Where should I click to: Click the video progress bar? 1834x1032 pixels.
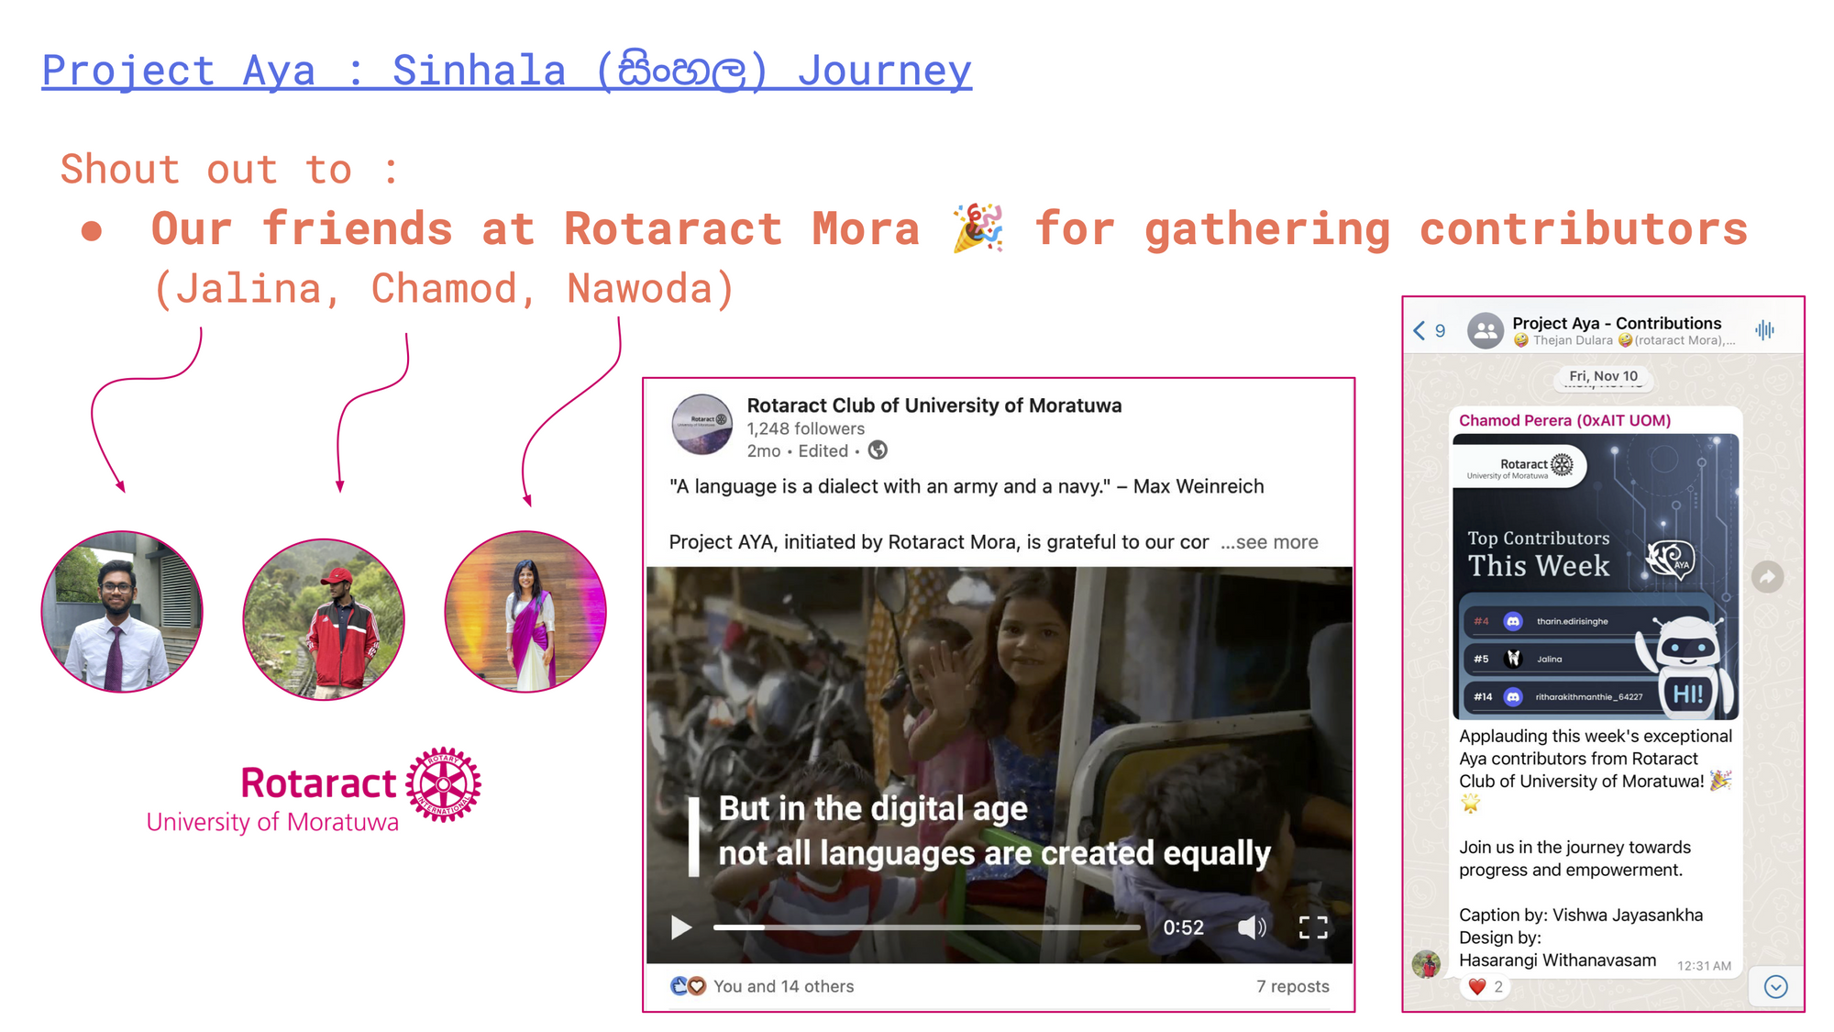coord(926,927)
